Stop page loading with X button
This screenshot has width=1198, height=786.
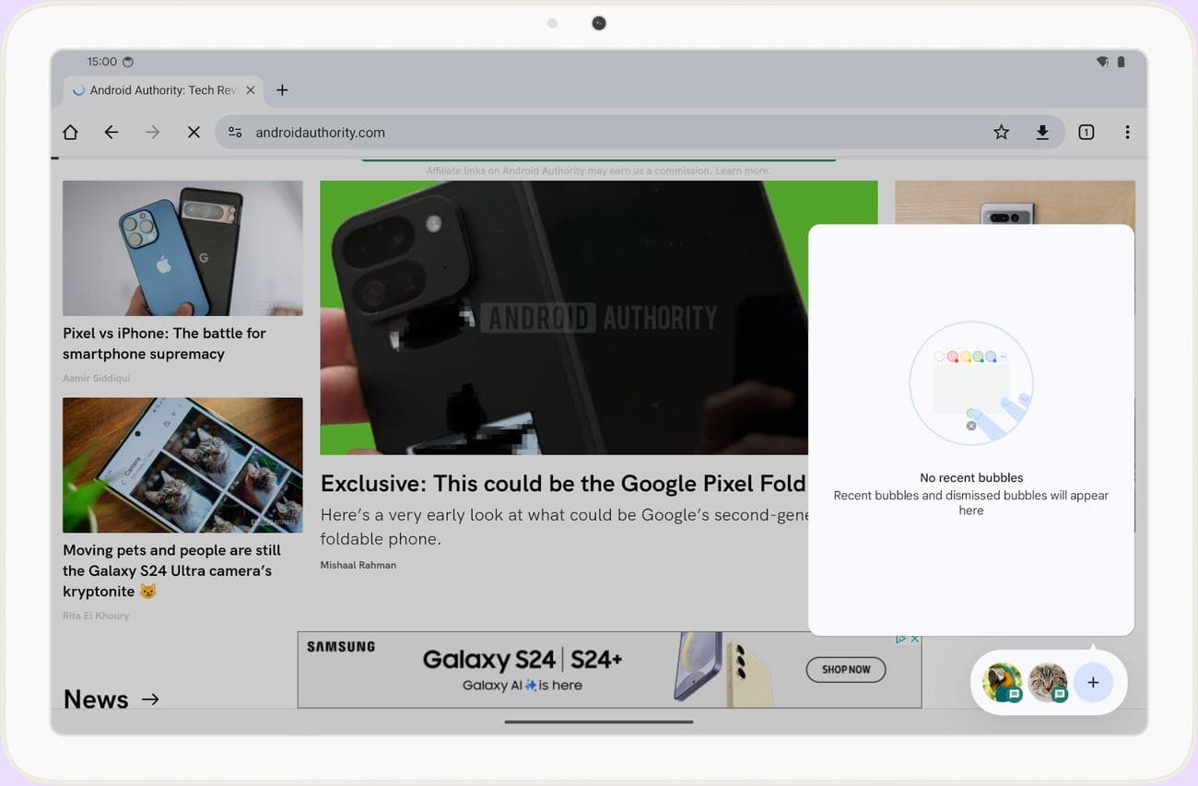pyautogui.click(x=194, y=133)
